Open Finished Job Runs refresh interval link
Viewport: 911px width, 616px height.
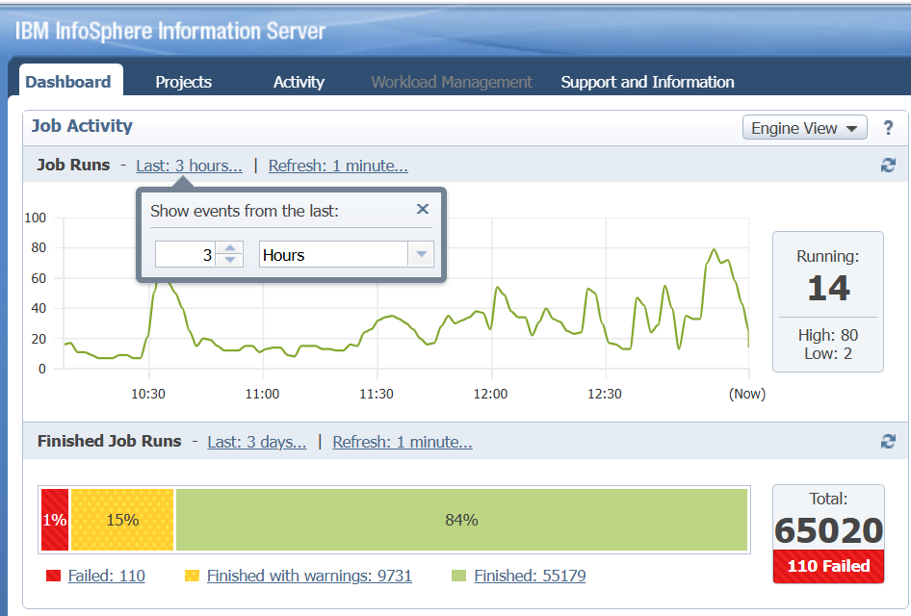point(403,442)
